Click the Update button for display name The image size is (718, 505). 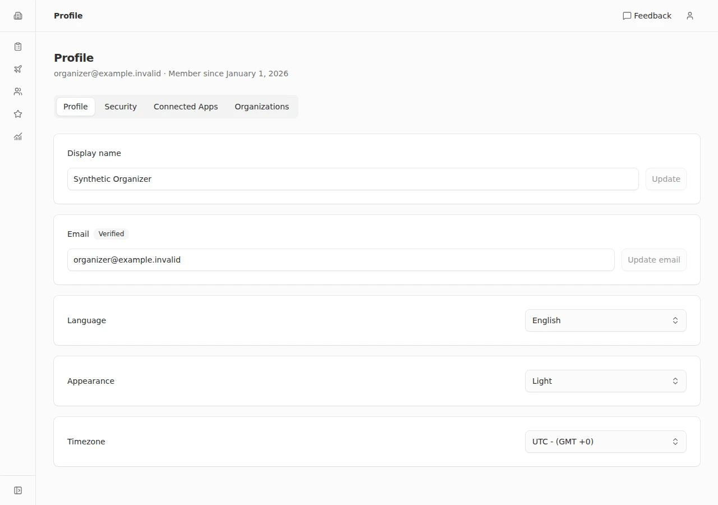click(x=666, y=179)
